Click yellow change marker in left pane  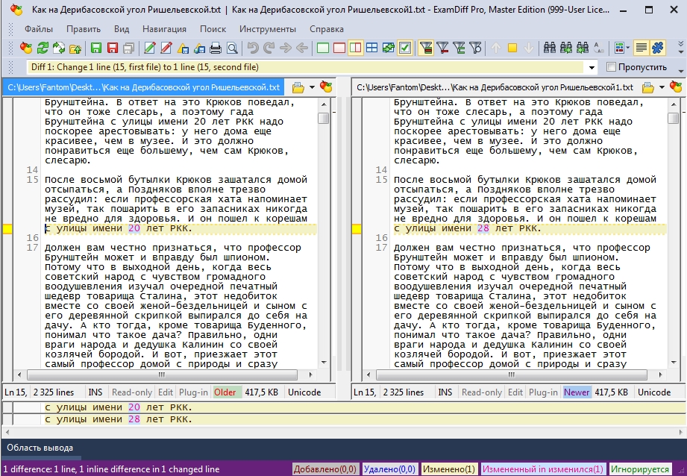pyautogui.click(x=7, y=229)
